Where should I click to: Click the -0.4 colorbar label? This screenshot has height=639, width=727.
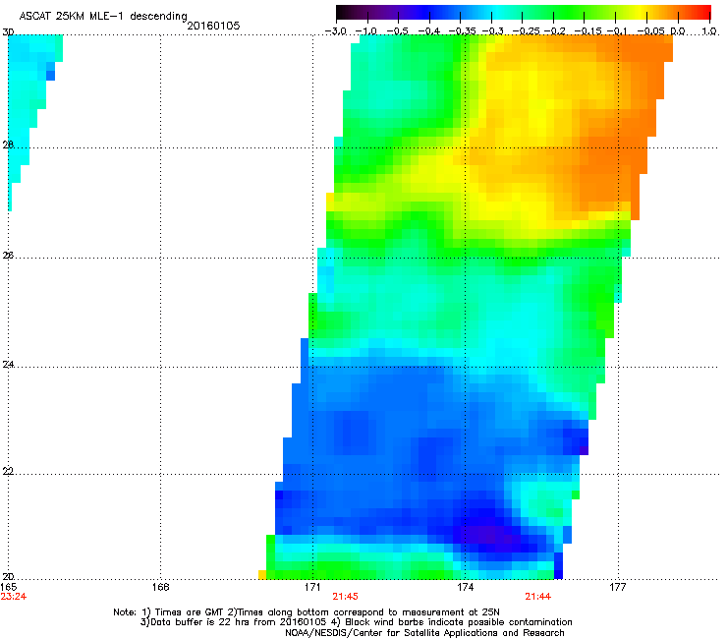click(429, 31)
